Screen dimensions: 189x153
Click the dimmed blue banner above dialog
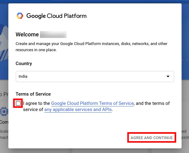93,2
